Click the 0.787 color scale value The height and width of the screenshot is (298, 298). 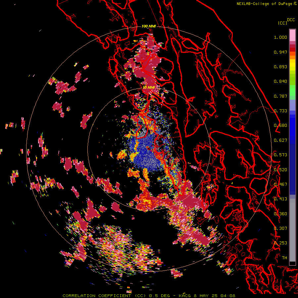(280, 96)
